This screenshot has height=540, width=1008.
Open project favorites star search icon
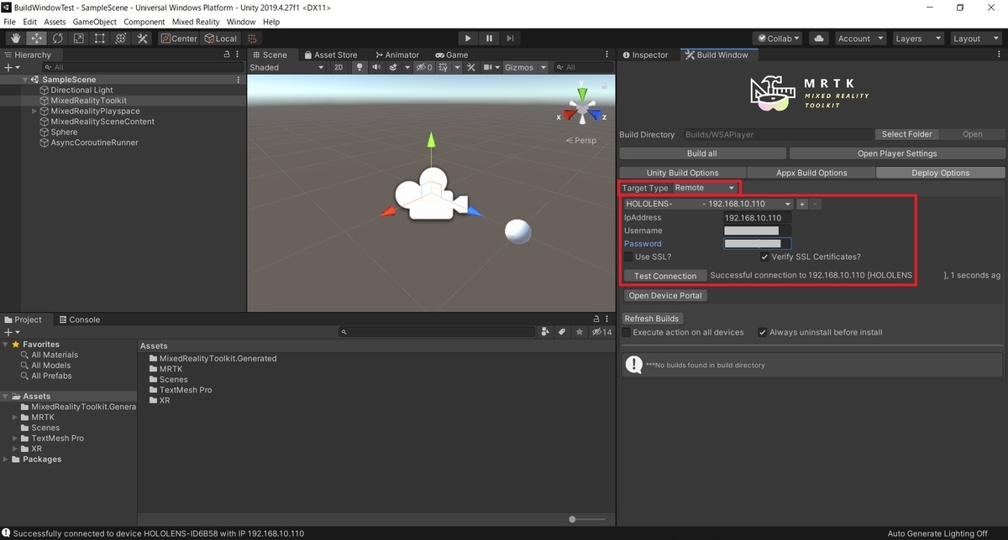click(579, 332)
